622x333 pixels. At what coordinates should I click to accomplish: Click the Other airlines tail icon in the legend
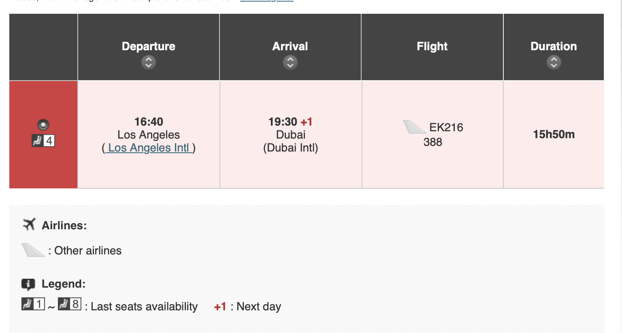33,250
